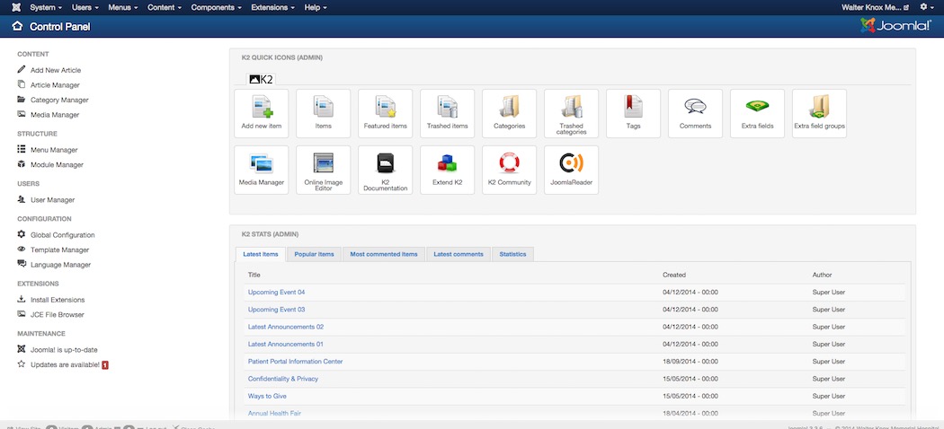944x429 pixels.
Task: Open K2 Media Manager quick icon
Action: pos(262,170)
